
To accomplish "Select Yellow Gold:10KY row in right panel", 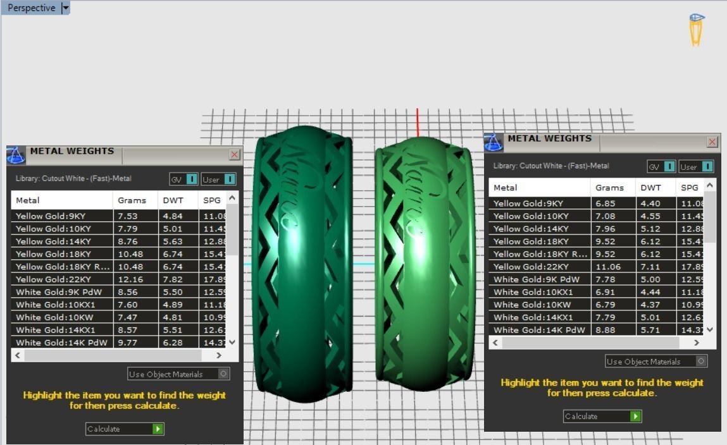I will tap(596, 216).
